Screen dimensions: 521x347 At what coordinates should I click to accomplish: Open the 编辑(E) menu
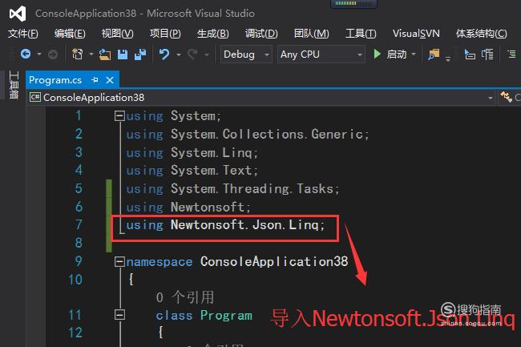click(x=70, y=34)
